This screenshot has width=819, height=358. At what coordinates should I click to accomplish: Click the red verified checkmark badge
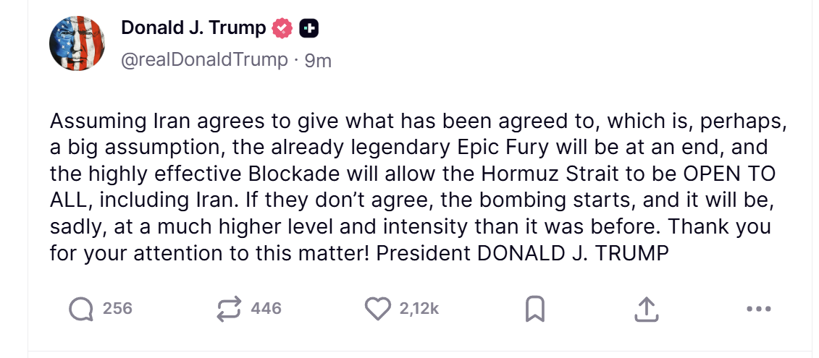click(282, 28)
